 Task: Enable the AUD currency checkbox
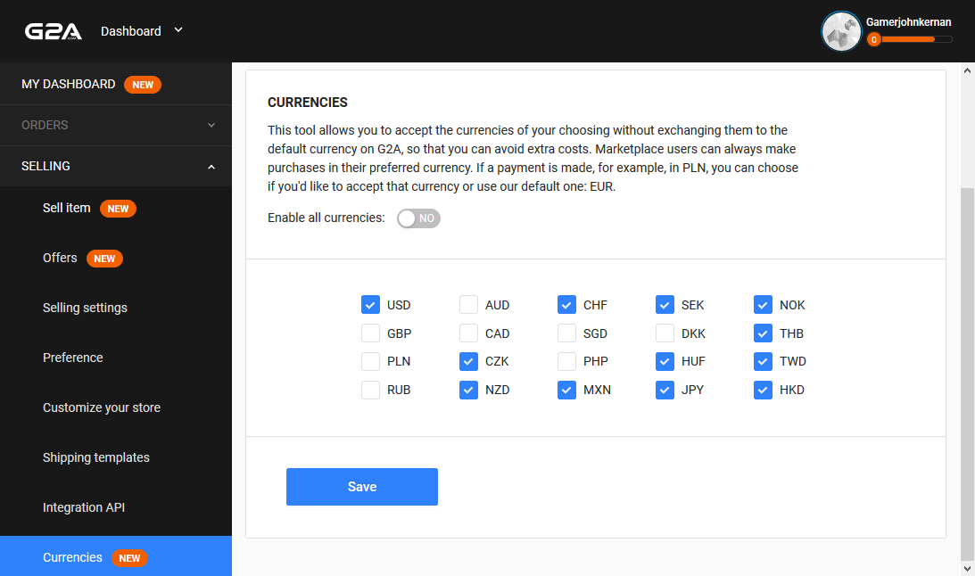point(468,305)
